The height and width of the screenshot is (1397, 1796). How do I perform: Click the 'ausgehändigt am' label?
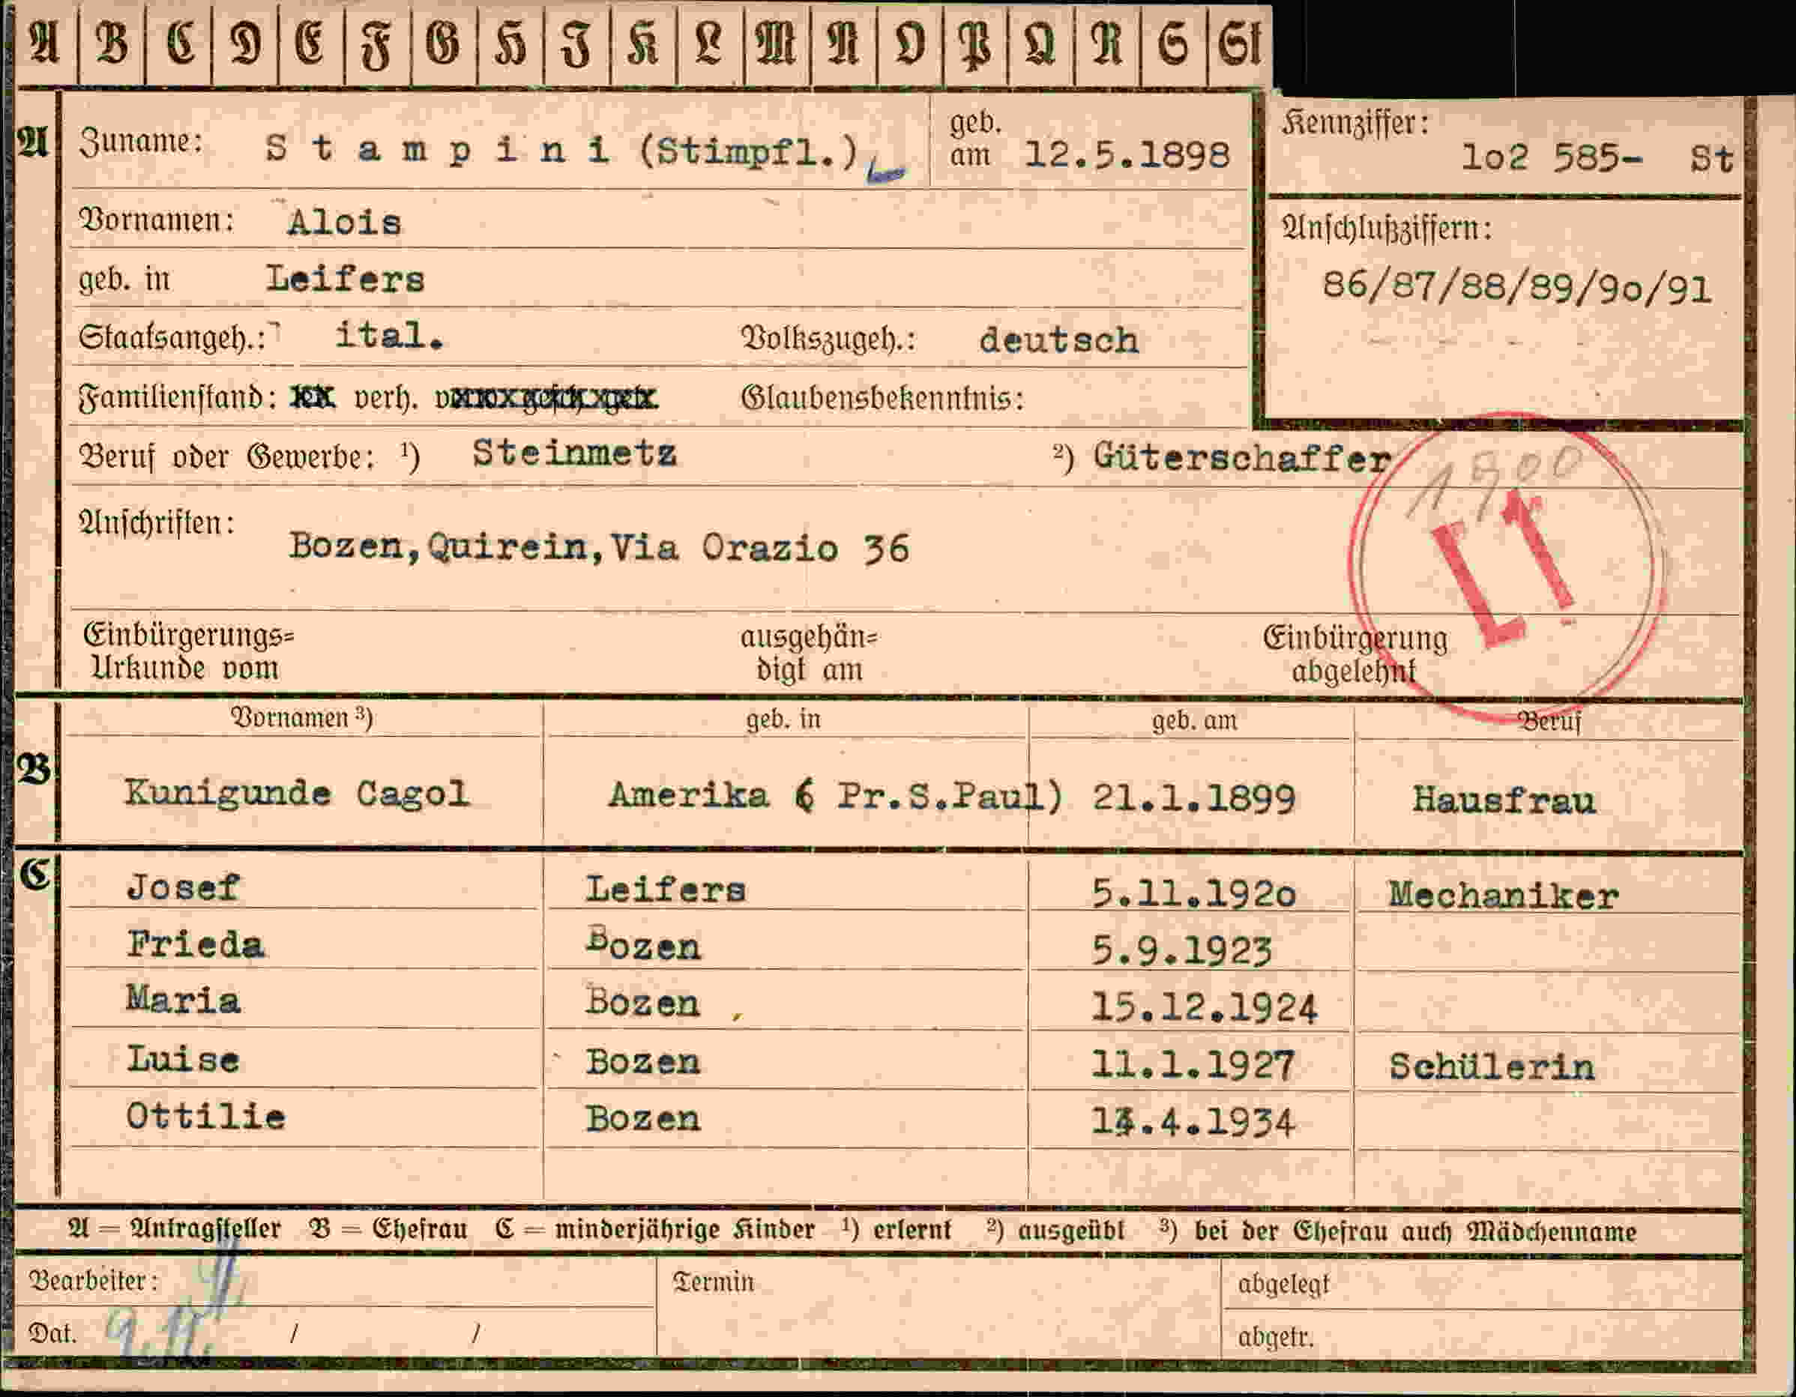click(x=810, y=653)
